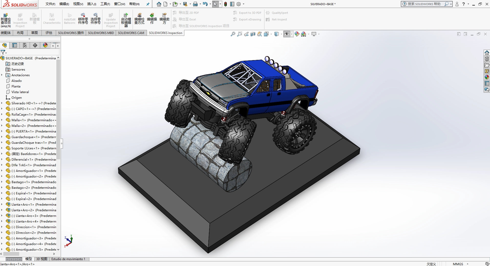Open the ConfigurationManager tab icon

pyautogui.click(x=25, y=45)
